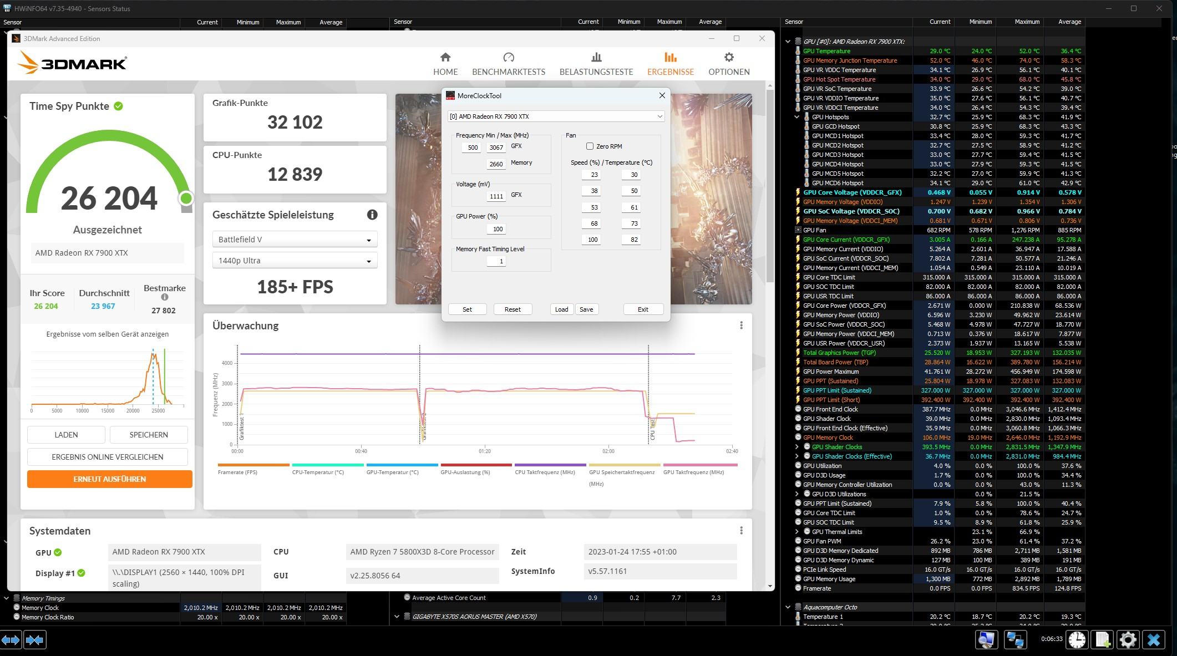The height and width of the screenshot is (656, 1177).
Task: Click the info icon next to Geschätzte Spieleleistung
Action: pos(372,215)
